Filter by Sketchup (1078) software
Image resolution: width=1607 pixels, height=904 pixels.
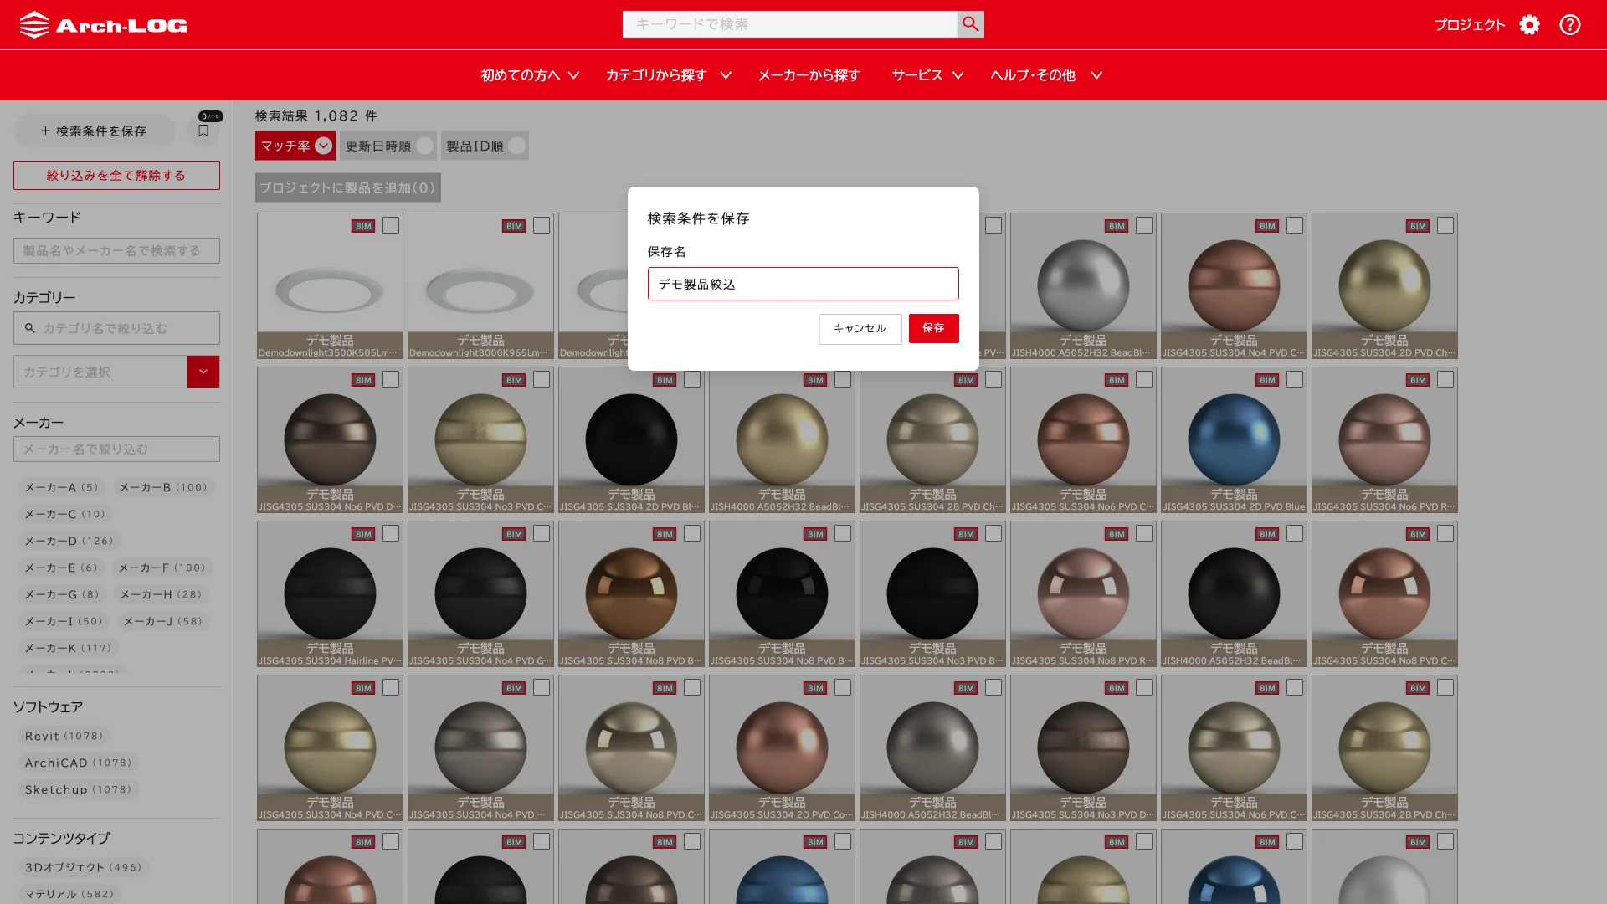click(79, 789)
